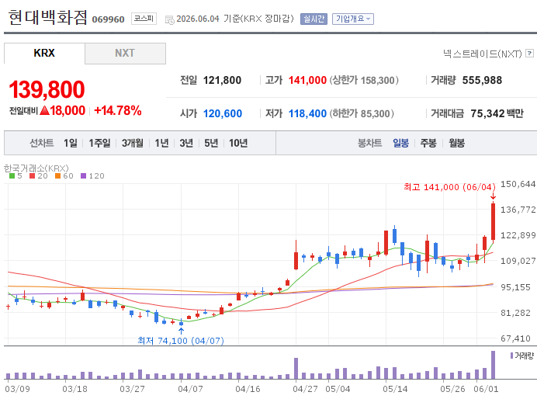Click the 저가 value 118,400
537x399 pixels.
coord(307,113)
